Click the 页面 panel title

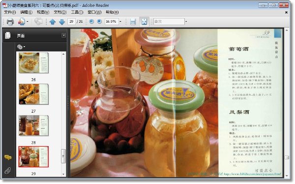click(21, 35)
